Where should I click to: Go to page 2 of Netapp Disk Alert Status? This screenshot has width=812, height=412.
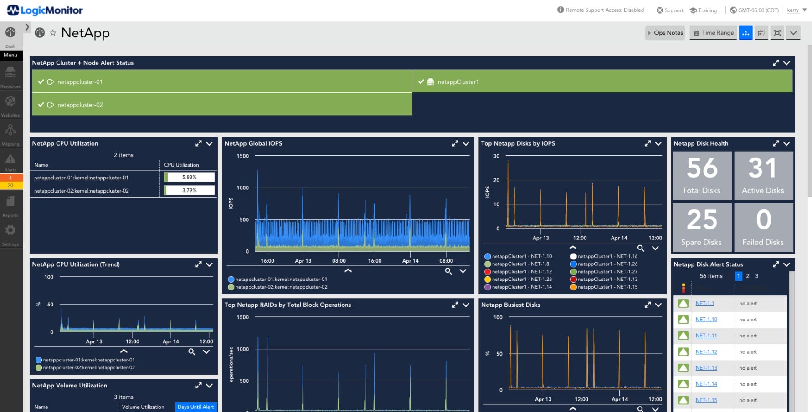[x=748, y=276]
